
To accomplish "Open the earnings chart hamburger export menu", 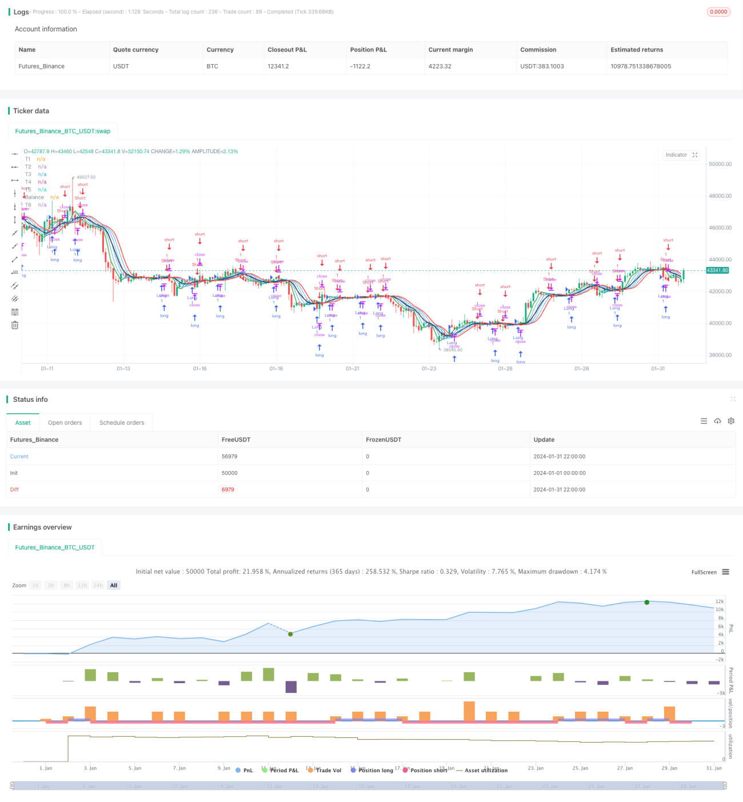I will point(725,572).
